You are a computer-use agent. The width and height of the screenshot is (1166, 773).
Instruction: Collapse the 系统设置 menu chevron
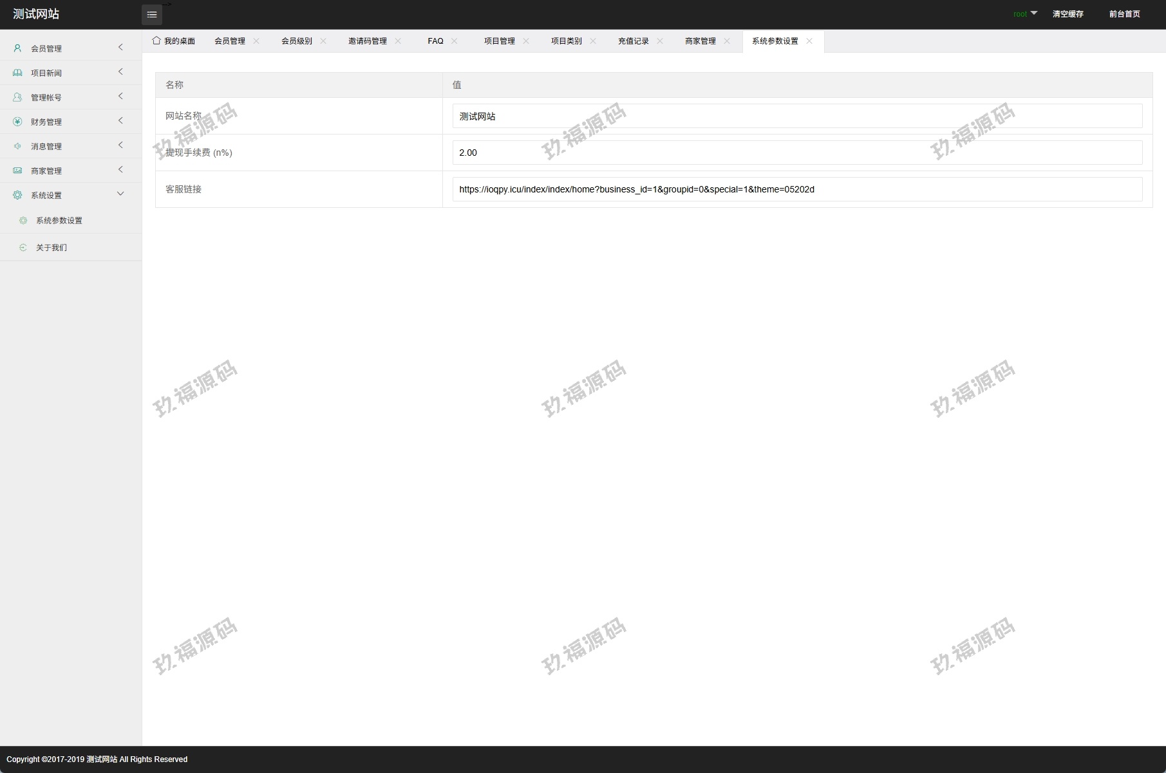pos(120,194)
